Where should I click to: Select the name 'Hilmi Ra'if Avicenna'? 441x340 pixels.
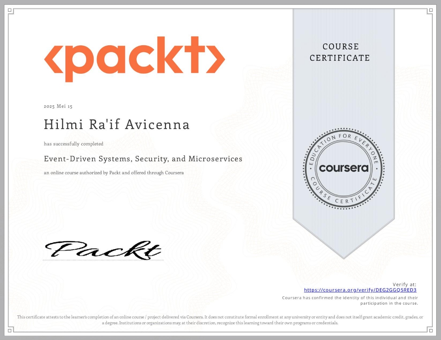coord(117,125)
